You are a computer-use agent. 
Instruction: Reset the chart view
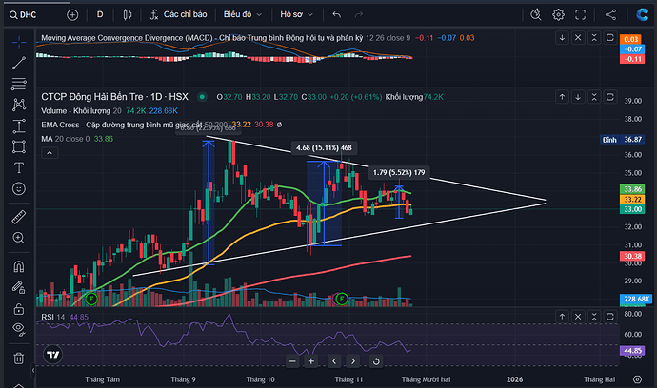coord(376,361)
